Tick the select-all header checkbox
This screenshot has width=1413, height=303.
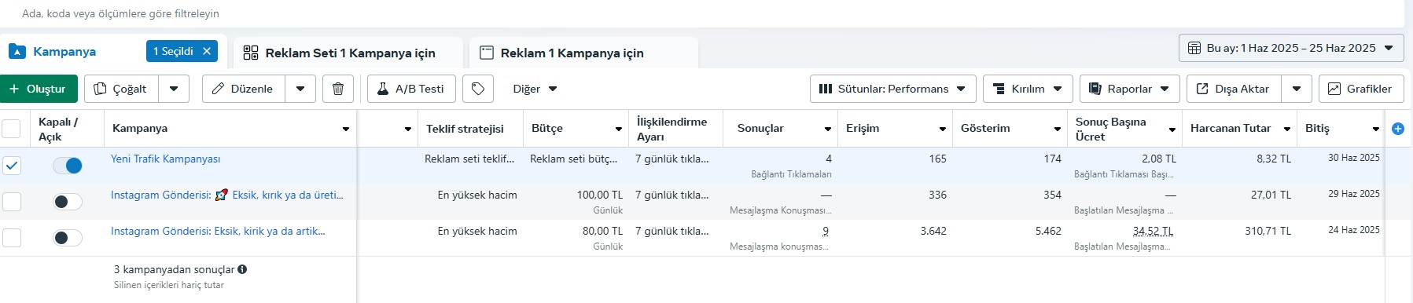click(12, 129)
